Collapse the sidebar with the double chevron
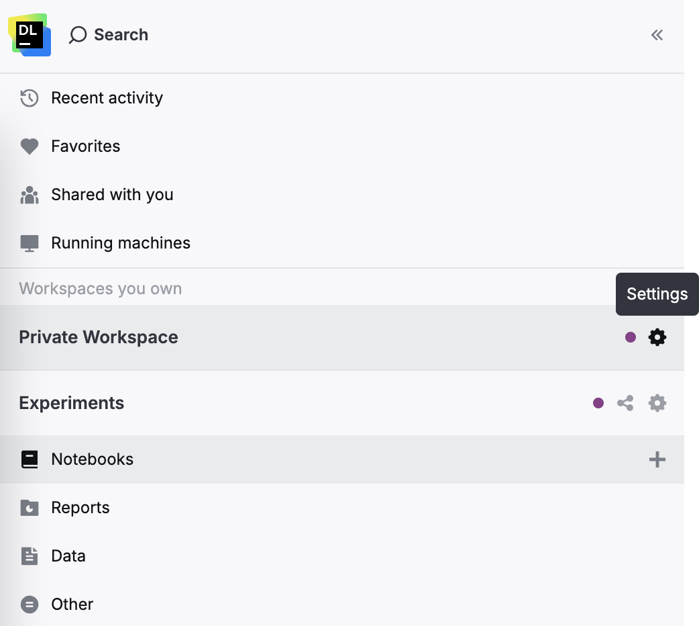Screen dimensions: 699x626 coord(656,35)
